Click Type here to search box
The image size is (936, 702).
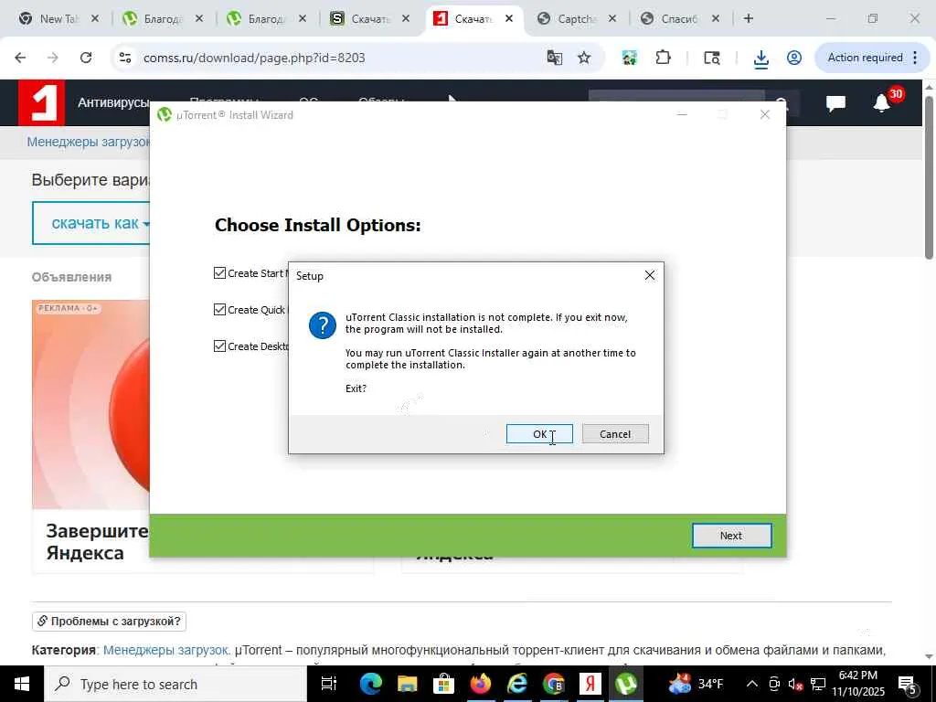tap(175, 684)
